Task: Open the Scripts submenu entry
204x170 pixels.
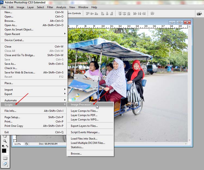Action: click(34, 104)
